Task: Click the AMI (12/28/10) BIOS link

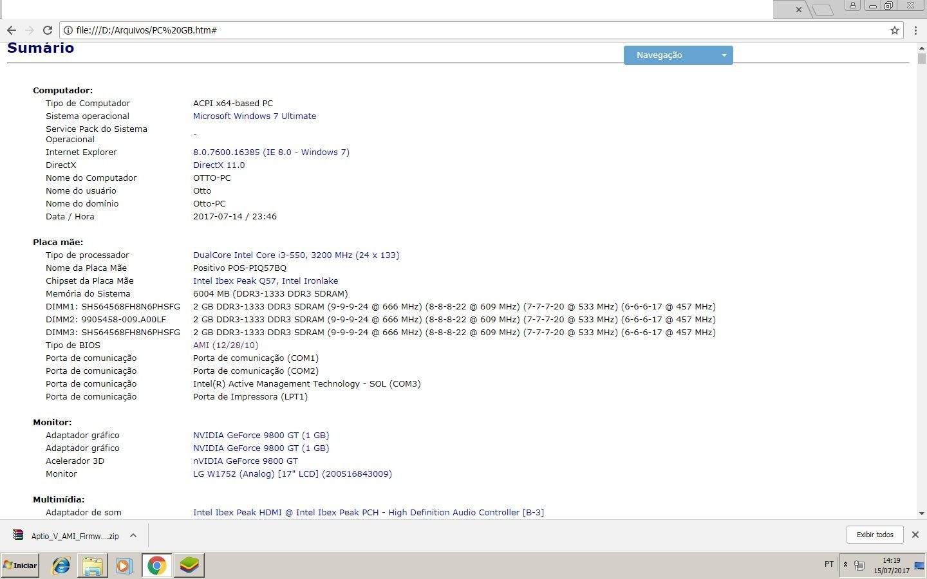Action: [225, 345]
